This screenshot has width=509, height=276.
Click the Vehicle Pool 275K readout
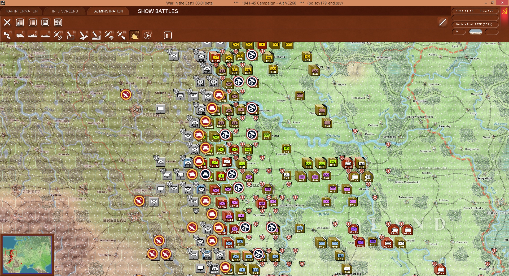(x=475, y=24)
